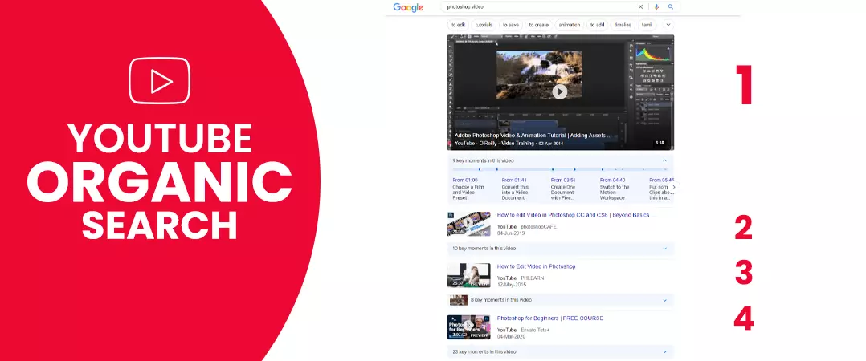Expand '8 key moments in this video'
Screen dimensions: 866x361
560,300
